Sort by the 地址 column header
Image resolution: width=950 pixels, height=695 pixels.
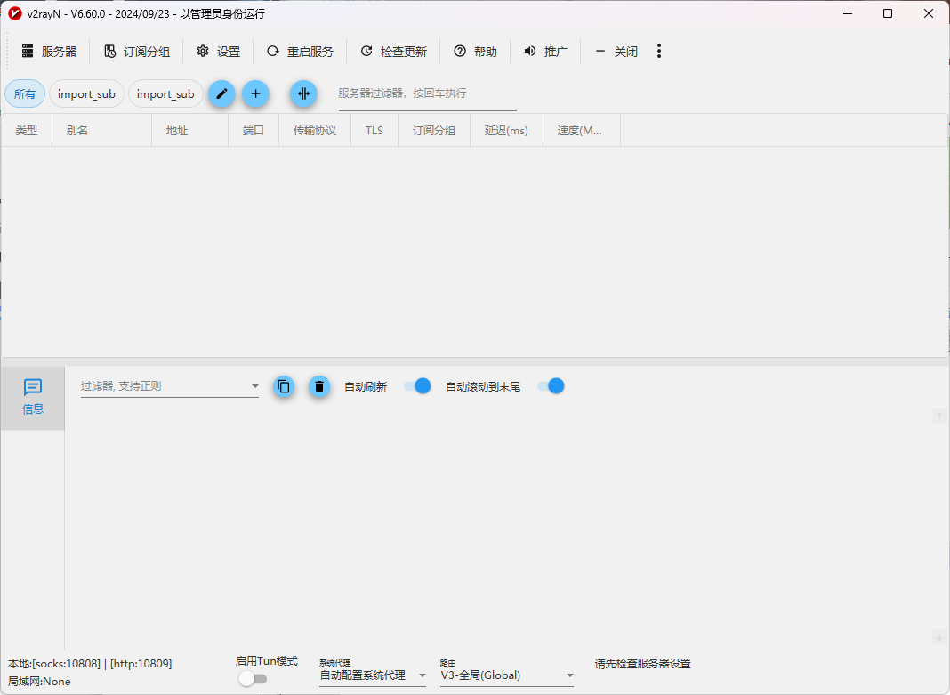click(x=189, y=130)
